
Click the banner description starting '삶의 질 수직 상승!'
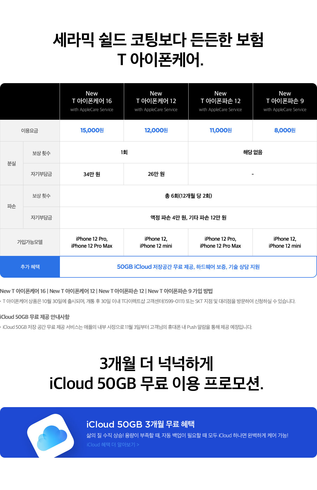(187, 435)
